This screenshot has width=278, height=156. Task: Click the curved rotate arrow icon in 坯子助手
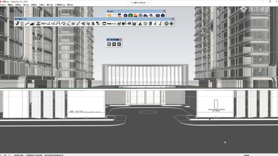tap(63, 24)
